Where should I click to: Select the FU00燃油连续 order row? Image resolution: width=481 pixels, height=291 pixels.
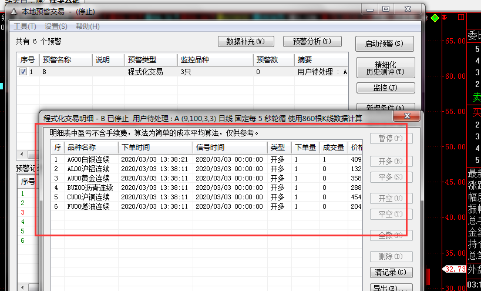(x=88, y=206)
